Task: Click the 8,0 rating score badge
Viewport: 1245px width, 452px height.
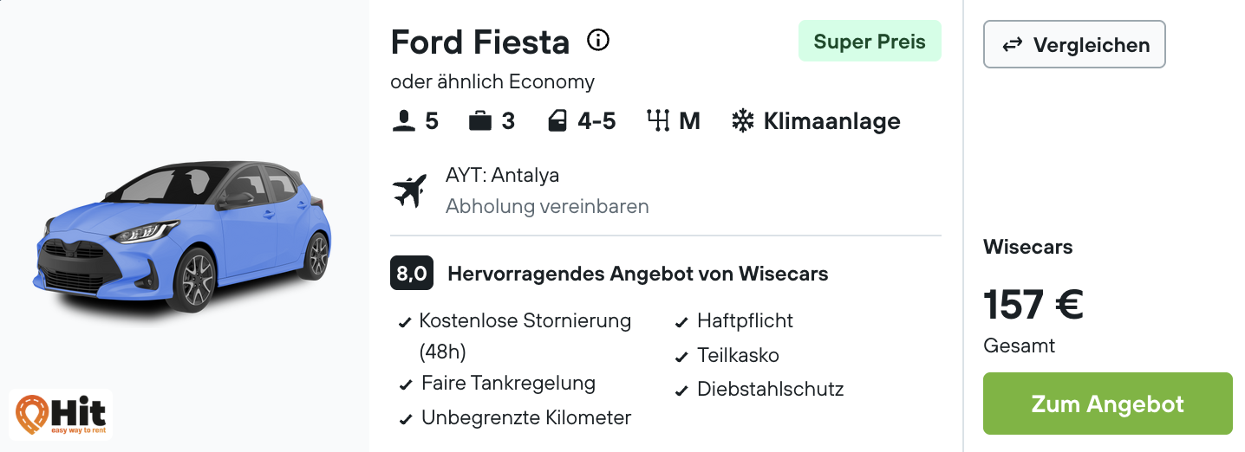Action: click(411, 274)
